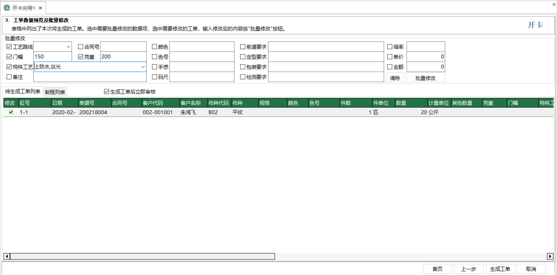Click the horizontal scrollbar thumb

143,256
